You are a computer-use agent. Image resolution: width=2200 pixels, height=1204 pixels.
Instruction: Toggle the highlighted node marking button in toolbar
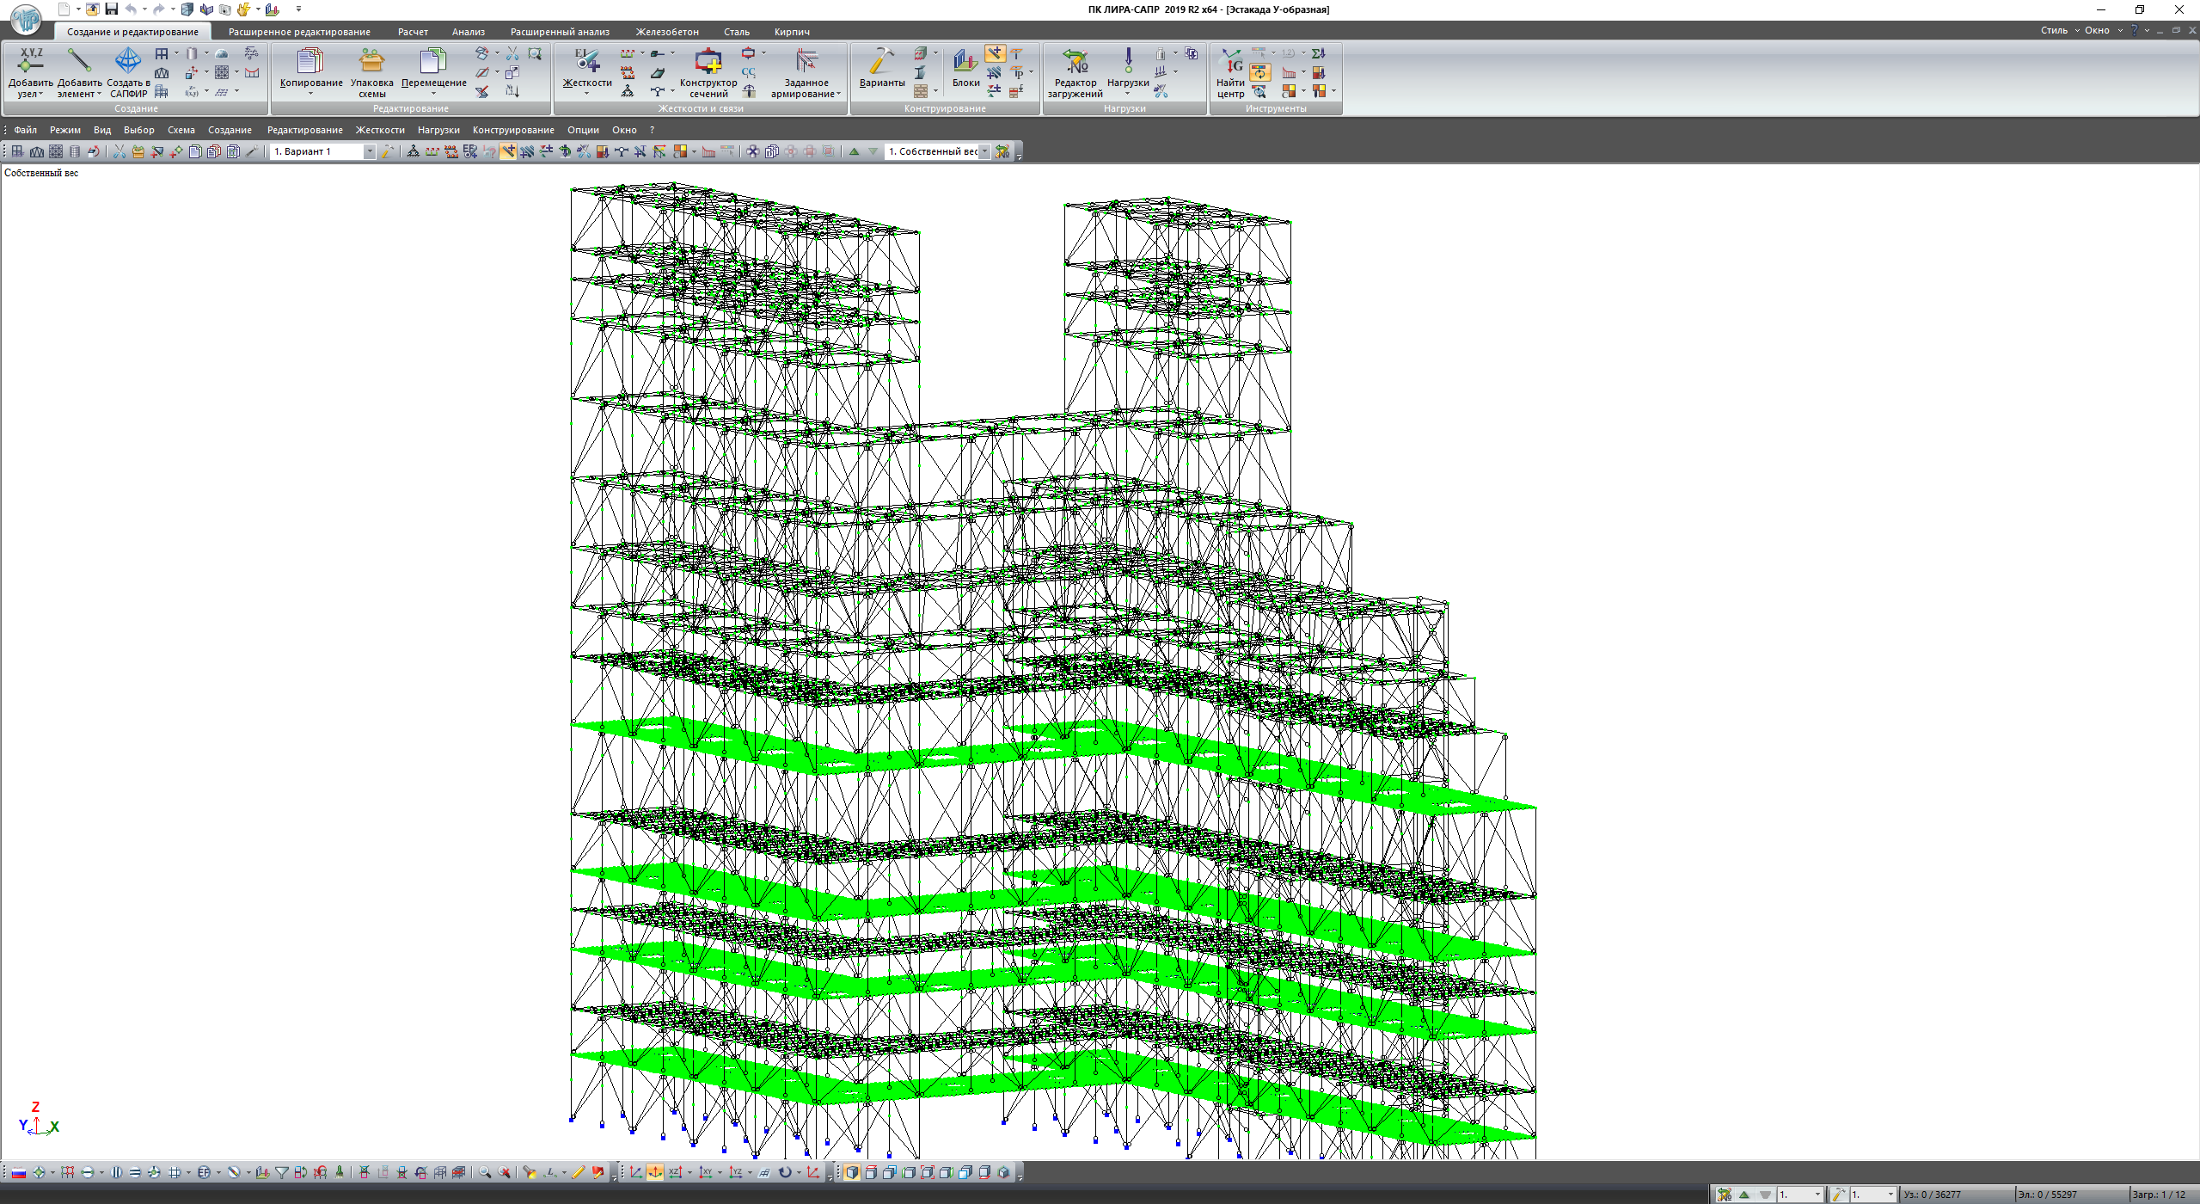pos(508,152)
